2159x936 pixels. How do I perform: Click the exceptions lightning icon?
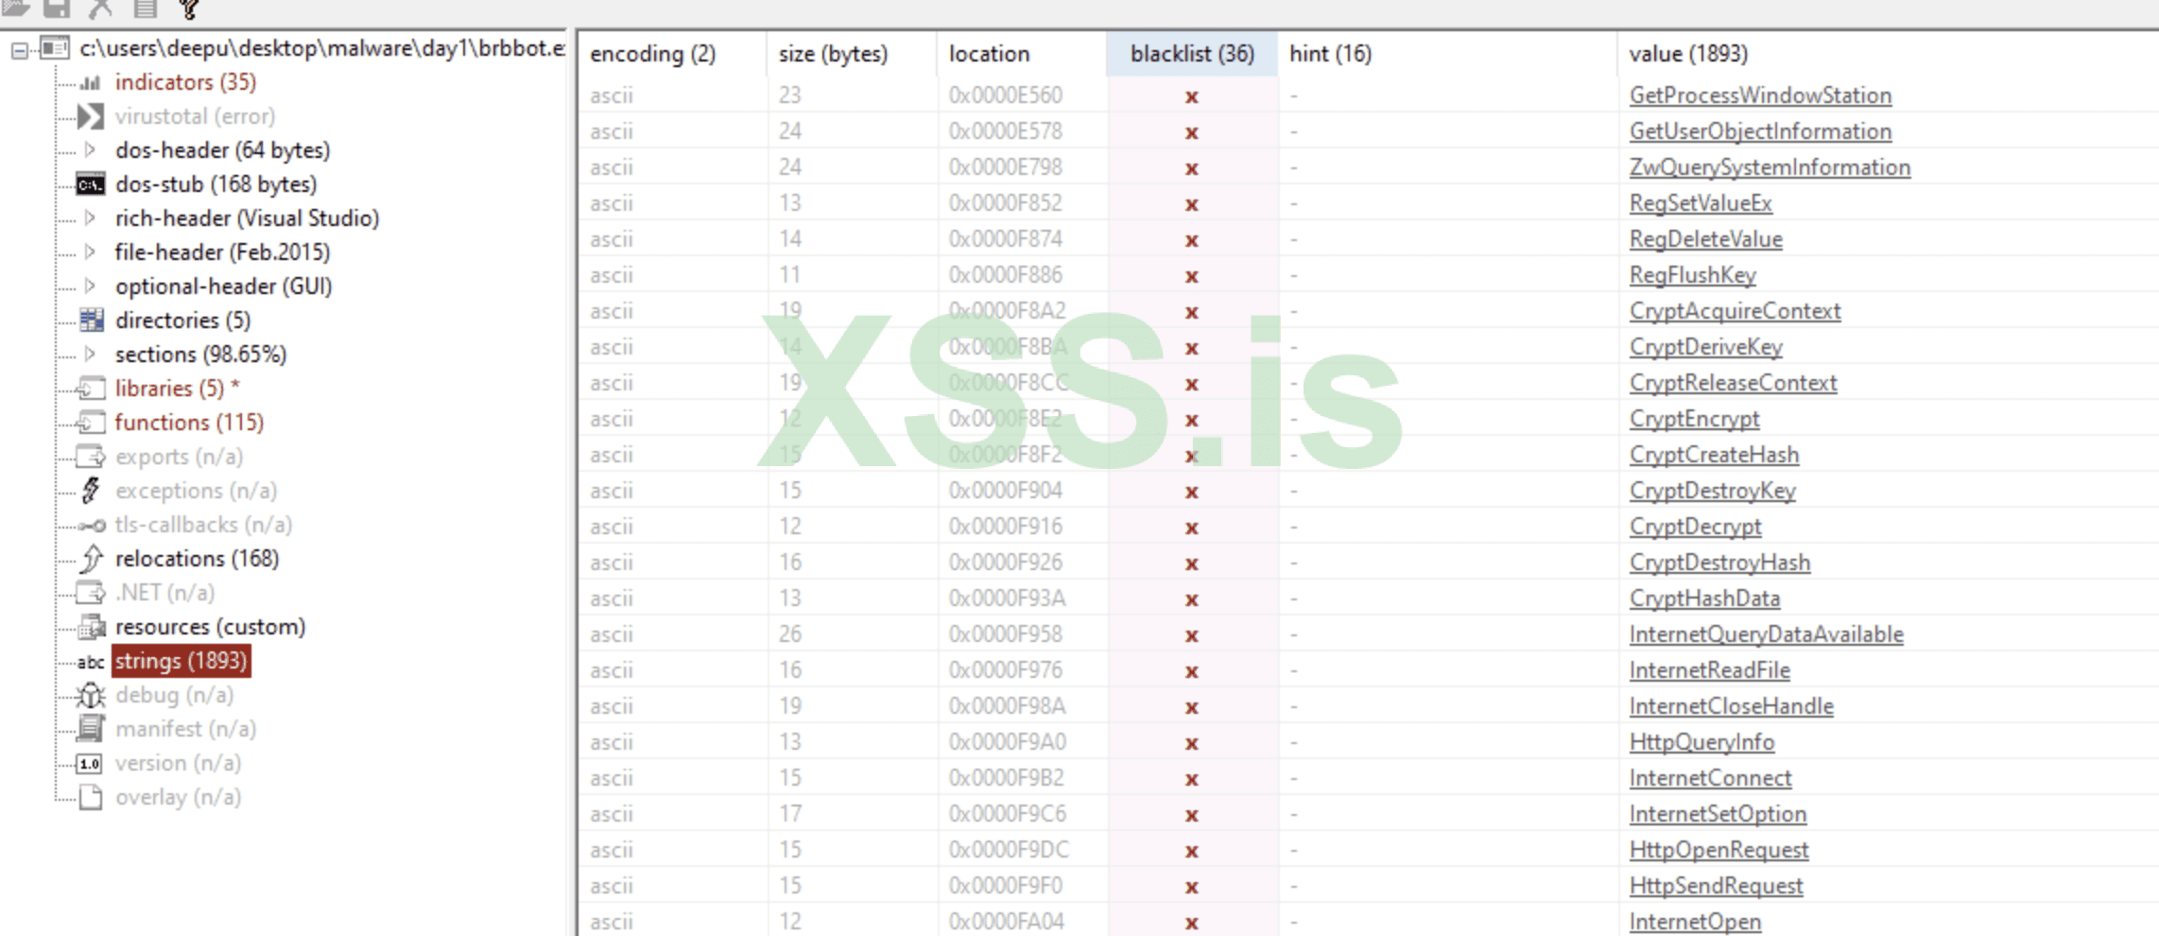[91, 491]
